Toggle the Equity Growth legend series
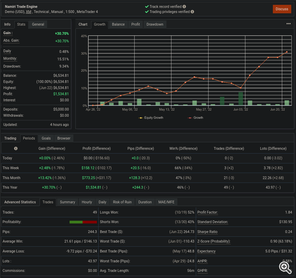 151,118
